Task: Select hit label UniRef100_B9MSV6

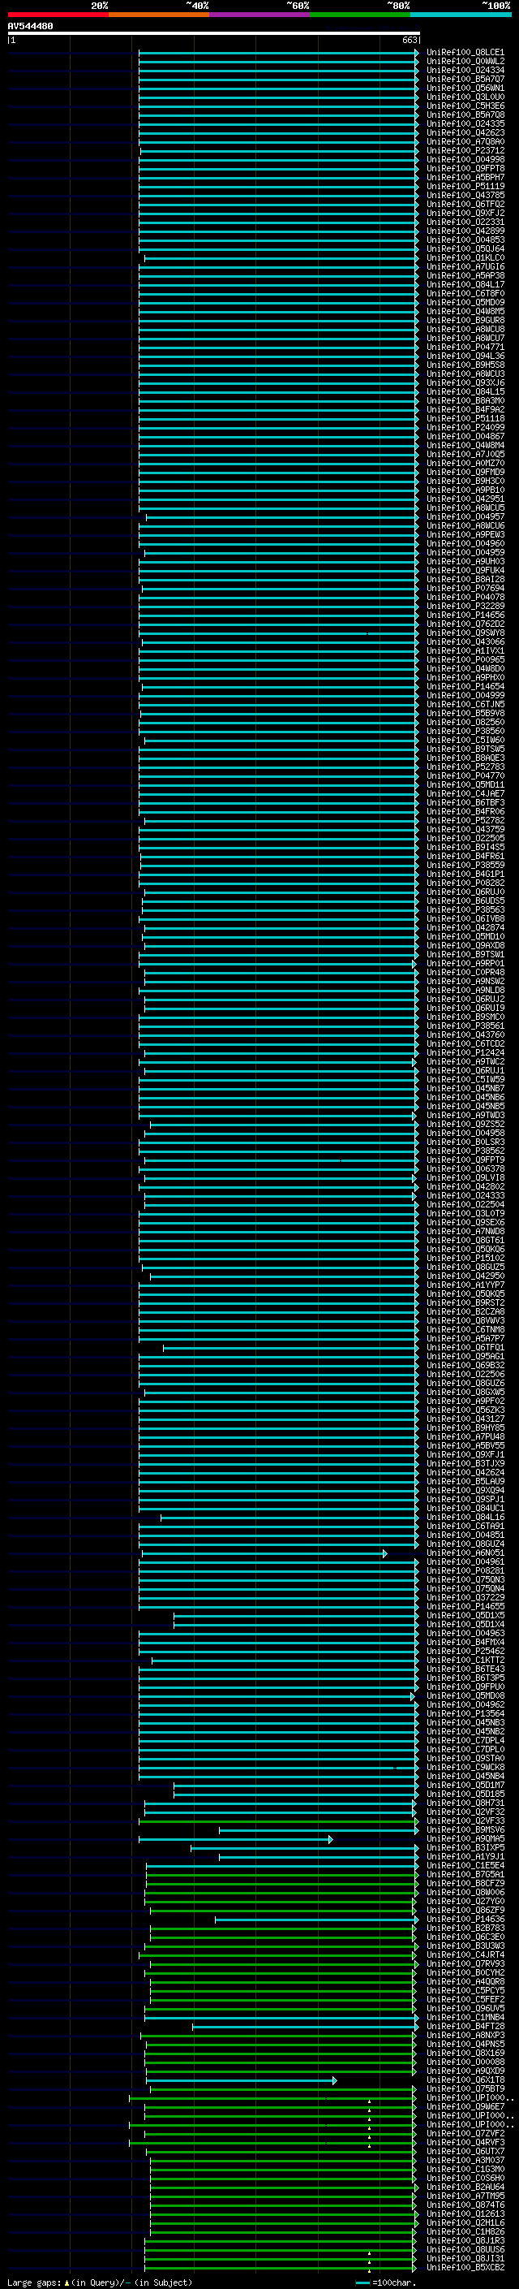Action: click(x=465, y=1829)
